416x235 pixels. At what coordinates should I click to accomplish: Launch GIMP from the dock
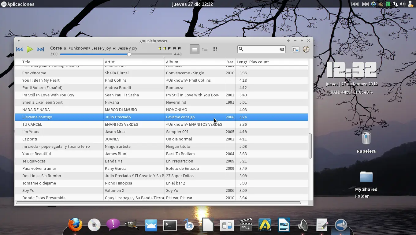click(132, 225)
